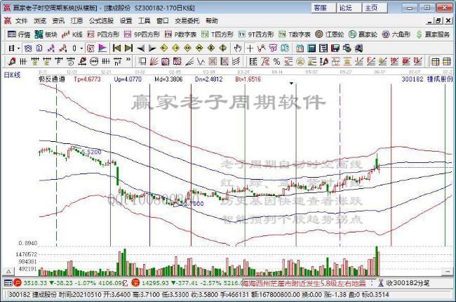This screenshot has height=302, width=456.
Task: Open 赢家服务 with dollar icon
Action: coord(434,34)
